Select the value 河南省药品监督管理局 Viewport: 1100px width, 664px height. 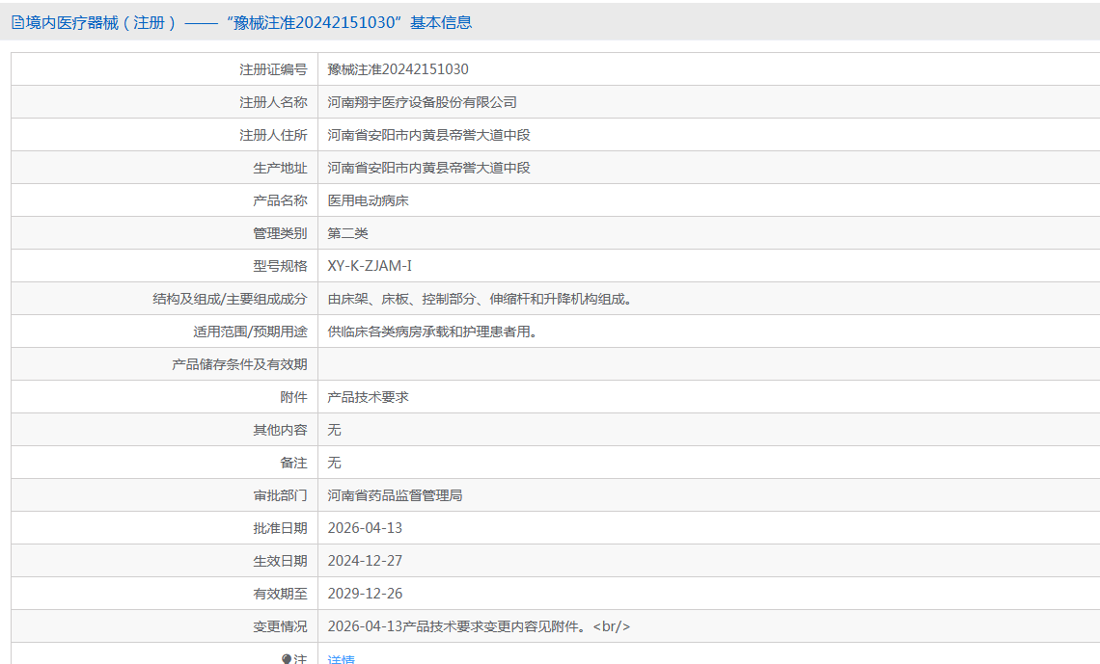point(395,496)
